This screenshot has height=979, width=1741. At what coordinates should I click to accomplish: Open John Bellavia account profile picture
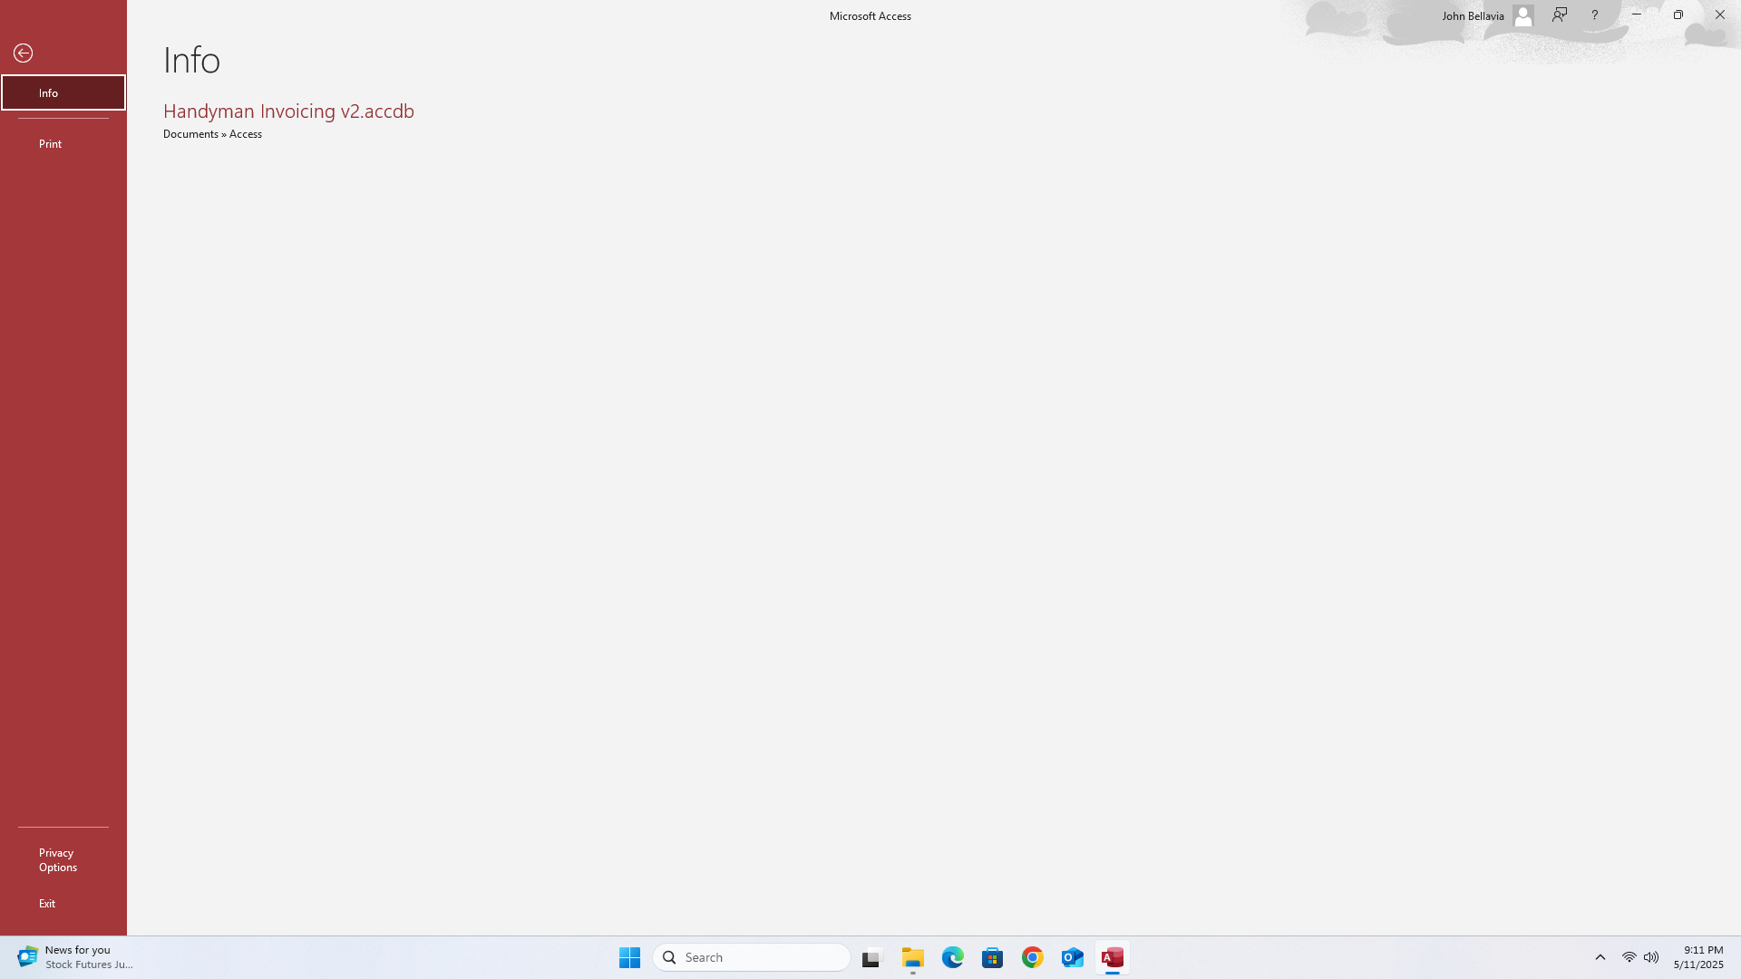click(x=1523, y=15)
